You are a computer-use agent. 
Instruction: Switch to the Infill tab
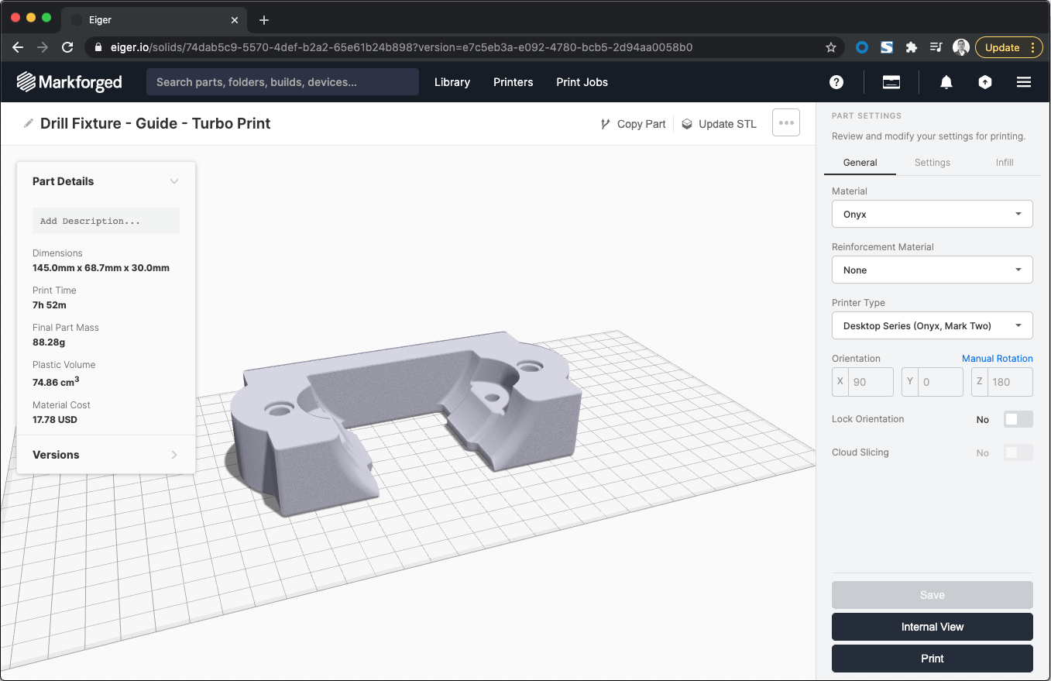click(x=1005, y=163)
